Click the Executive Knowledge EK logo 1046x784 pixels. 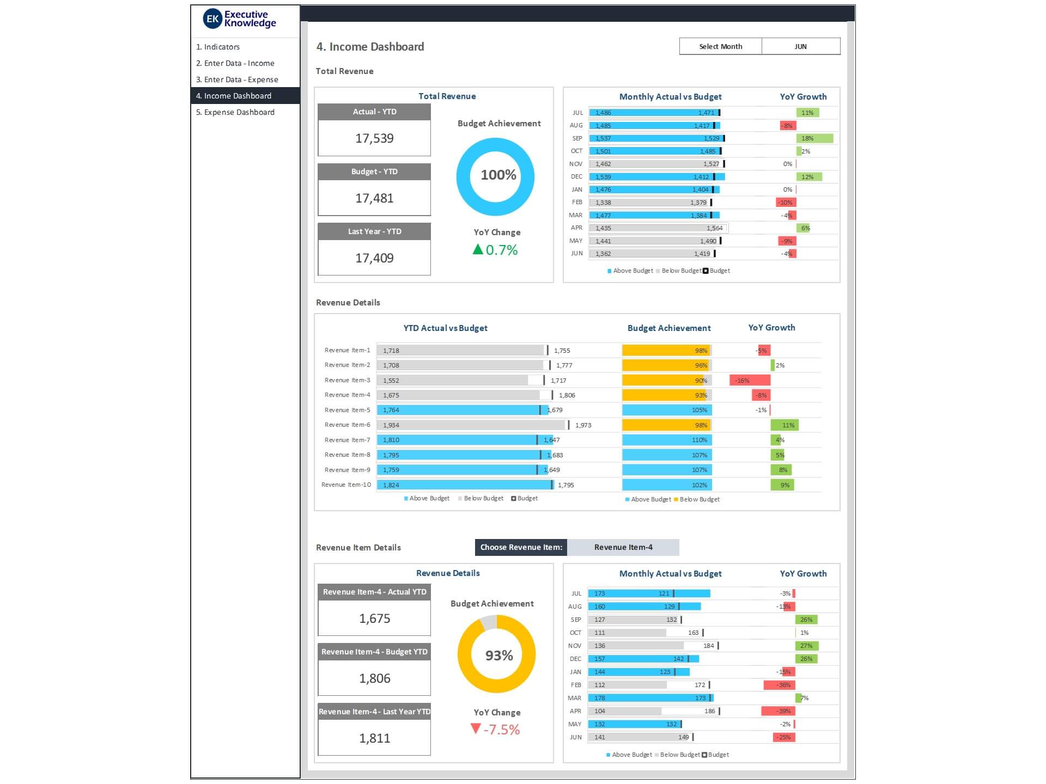click(x=212, y=19)
